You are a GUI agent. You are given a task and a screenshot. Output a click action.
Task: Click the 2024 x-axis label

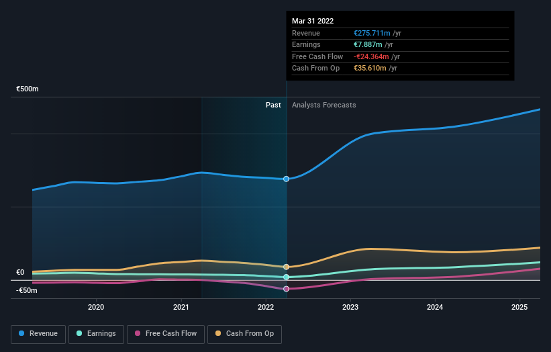(435, 308)
